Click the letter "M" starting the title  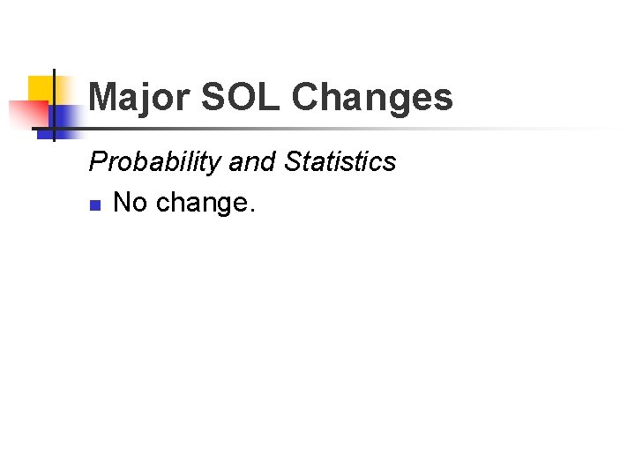[x=102, y=96]
